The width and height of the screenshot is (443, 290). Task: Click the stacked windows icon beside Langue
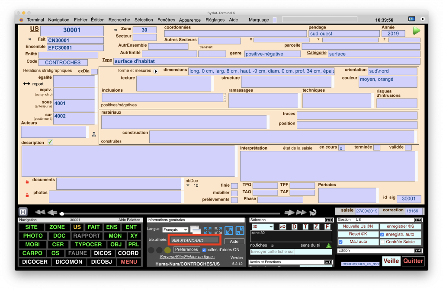[195, 229]
